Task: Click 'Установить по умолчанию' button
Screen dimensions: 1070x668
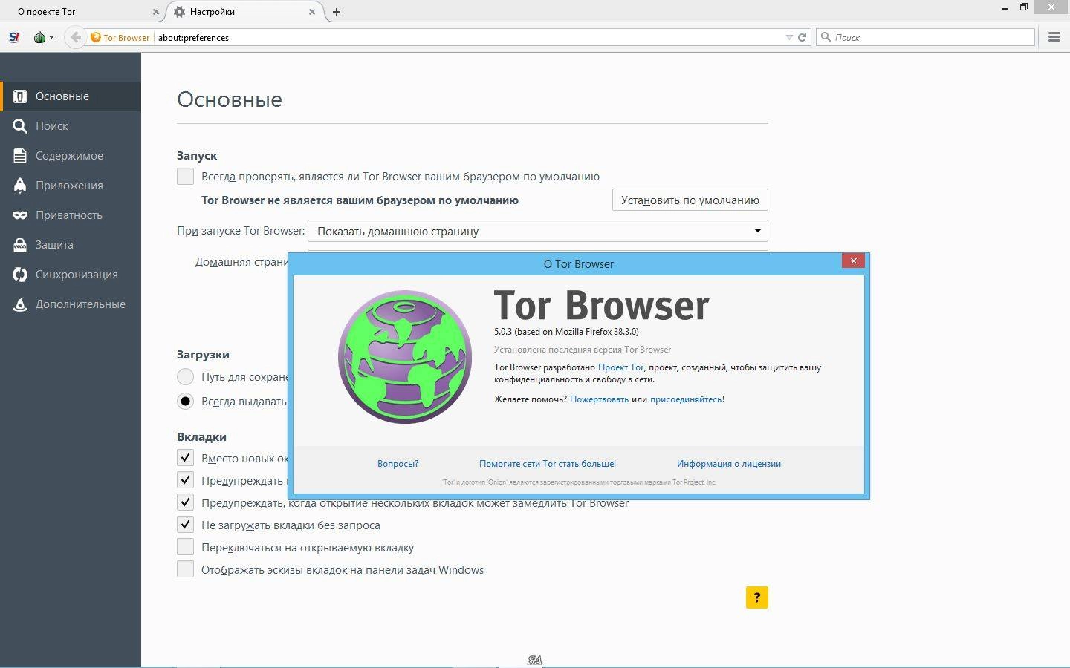Action: click(690, 200)
